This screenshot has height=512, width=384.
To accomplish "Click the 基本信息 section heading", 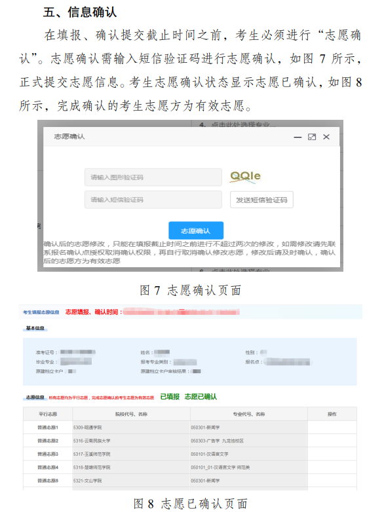I will coord(35,328).
